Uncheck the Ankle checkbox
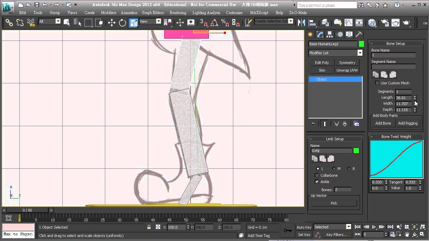 click(317, 182)
